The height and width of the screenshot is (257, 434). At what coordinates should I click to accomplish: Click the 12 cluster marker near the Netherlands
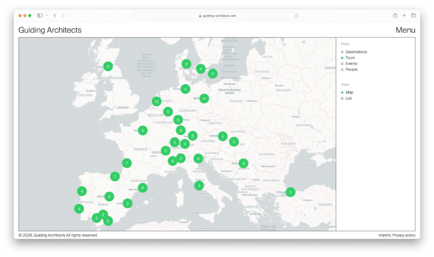point(157,102)
